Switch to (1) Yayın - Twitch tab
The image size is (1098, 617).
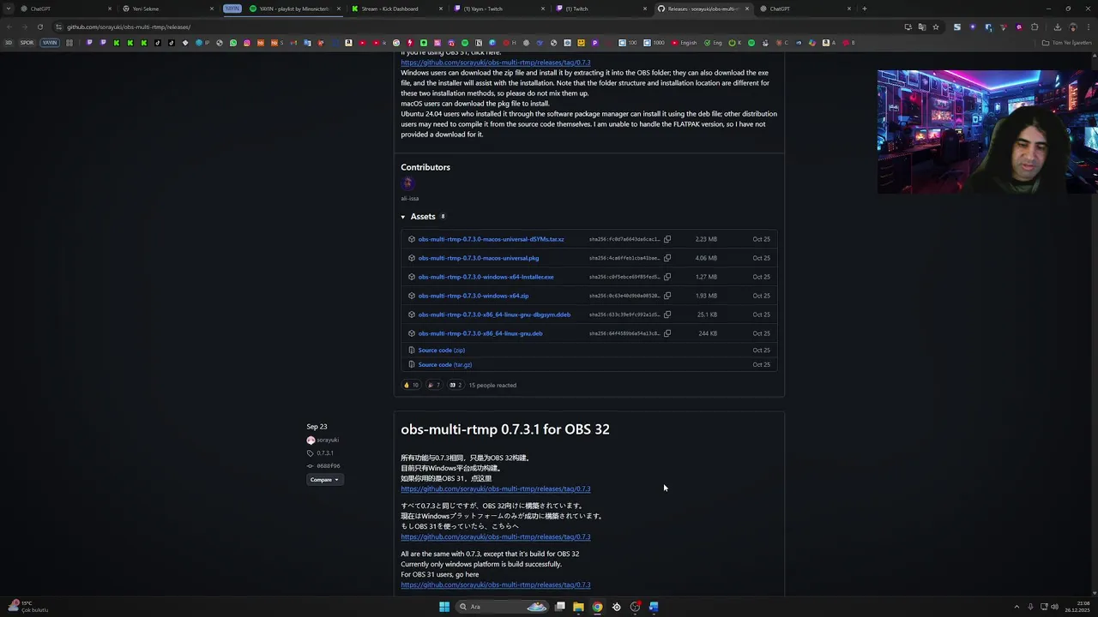click(498, 9)
